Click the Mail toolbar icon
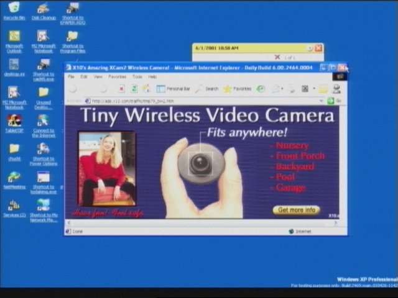 [275, 89]
